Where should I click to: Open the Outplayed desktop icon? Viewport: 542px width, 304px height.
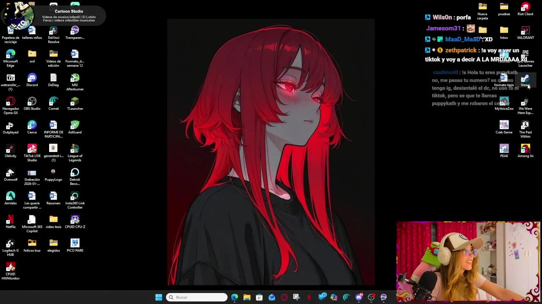[11, 127]
